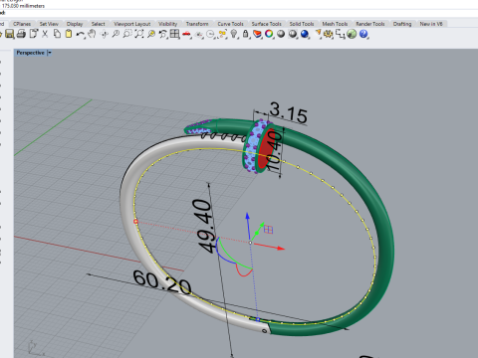Click the Undo arrow icon
Screen dimensions: 478x358
(x=80, y=34)
